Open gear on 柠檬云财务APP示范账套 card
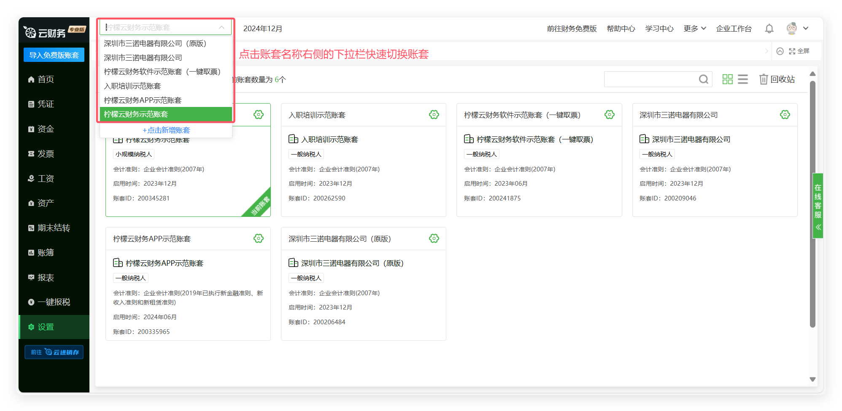Image resolution: width=842 pixels, height=411 pixels. click(x=258, y=238)
